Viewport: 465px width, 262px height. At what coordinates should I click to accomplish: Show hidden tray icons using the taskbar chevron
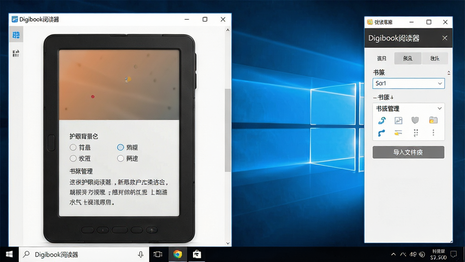[x=393, y=254]
